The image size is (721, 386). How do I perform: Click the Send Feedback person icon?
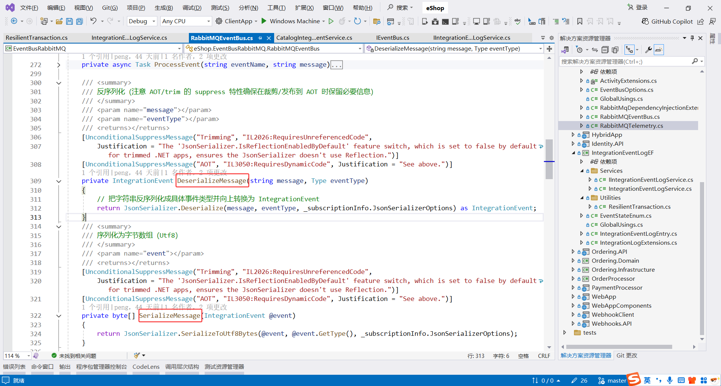712,21
